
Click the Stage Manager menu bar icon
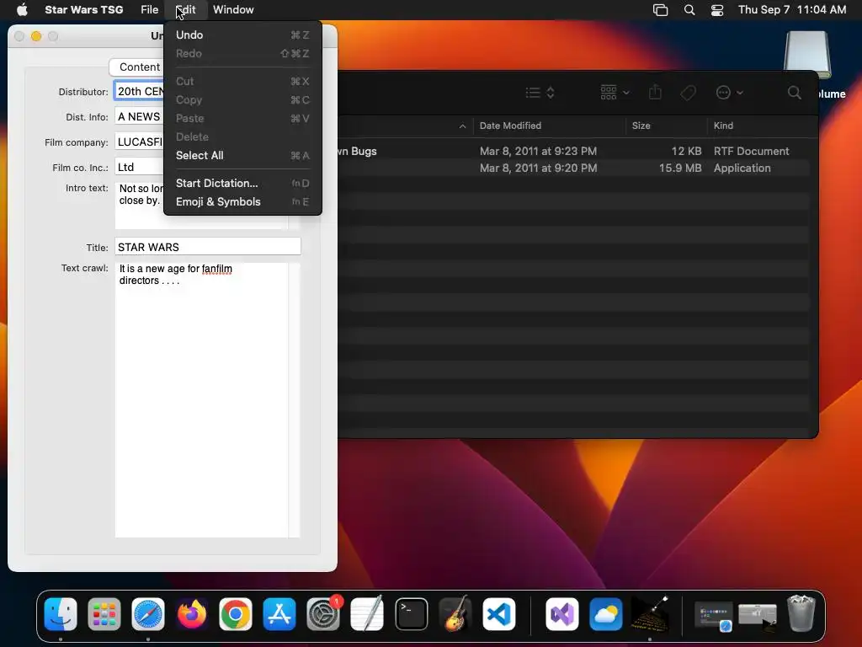coord(660,10)
